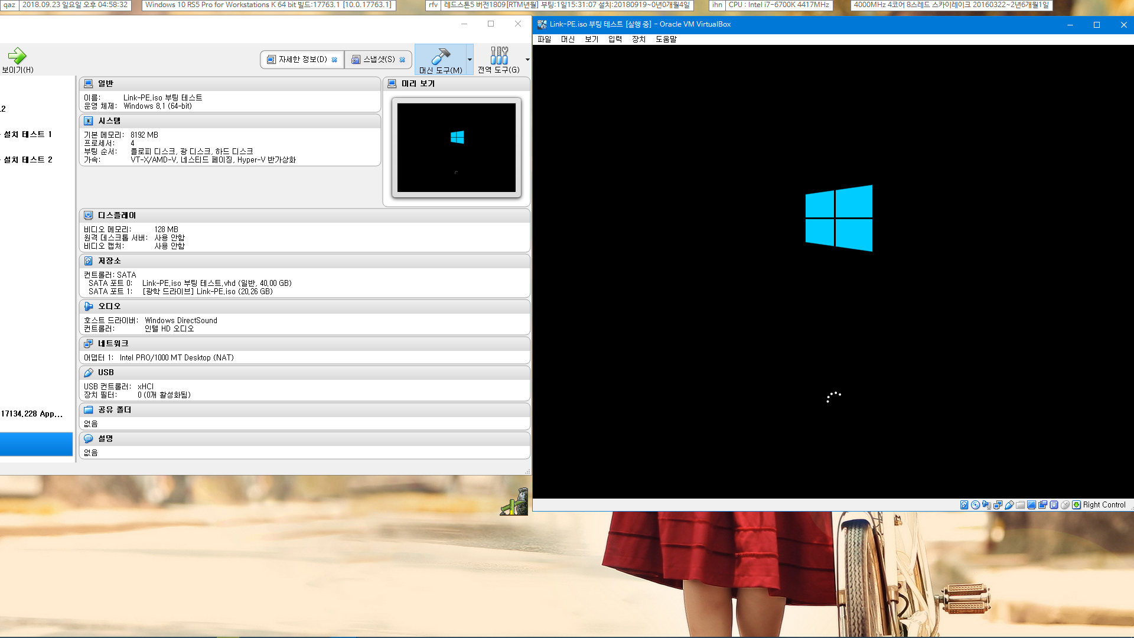The width and height of the screenshot is (1134, 638).
Task: Click display status icon in VM statusbar
Action: pyautogui.click(x=1031, y=505)
